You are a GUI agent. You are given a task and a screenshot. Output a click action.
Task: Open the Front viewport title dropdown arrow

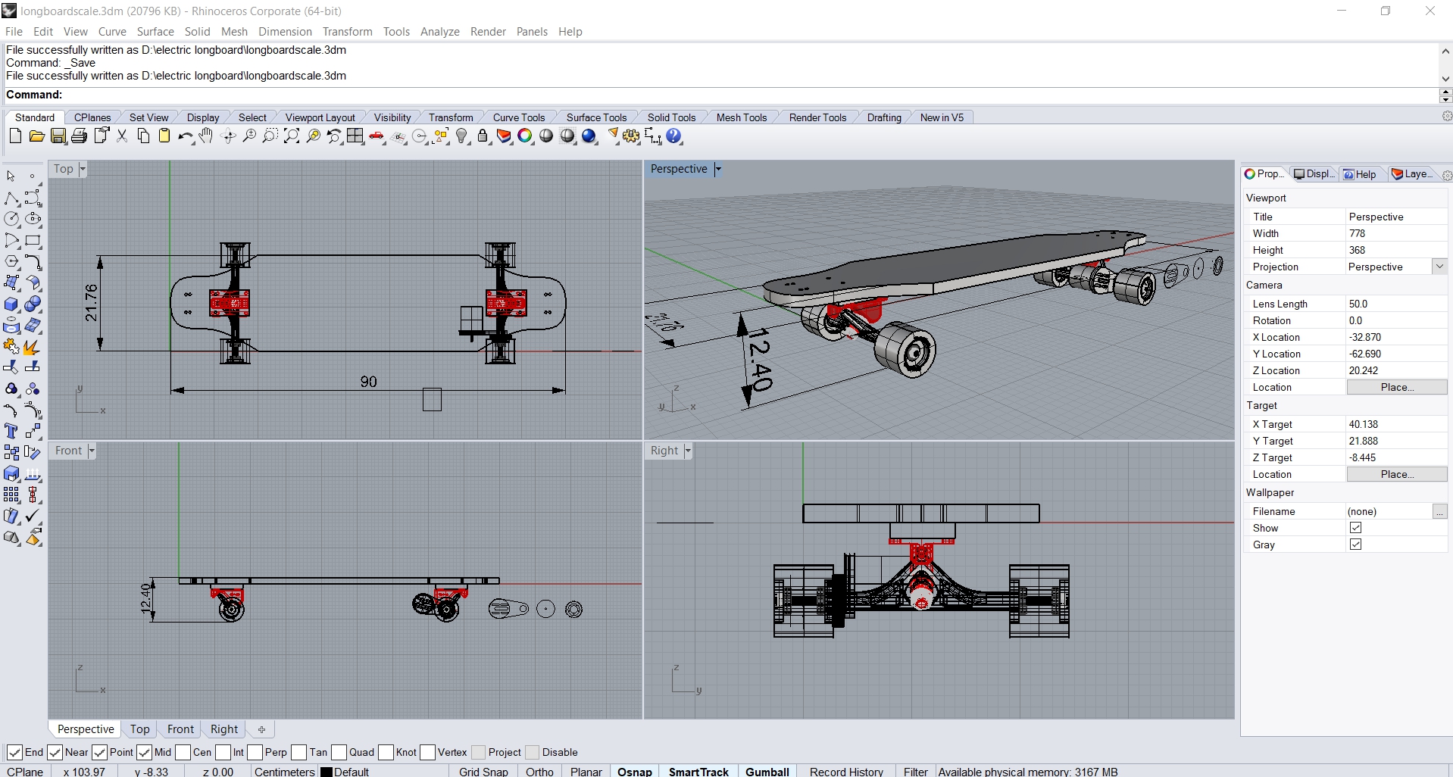[x=91, y=451]
